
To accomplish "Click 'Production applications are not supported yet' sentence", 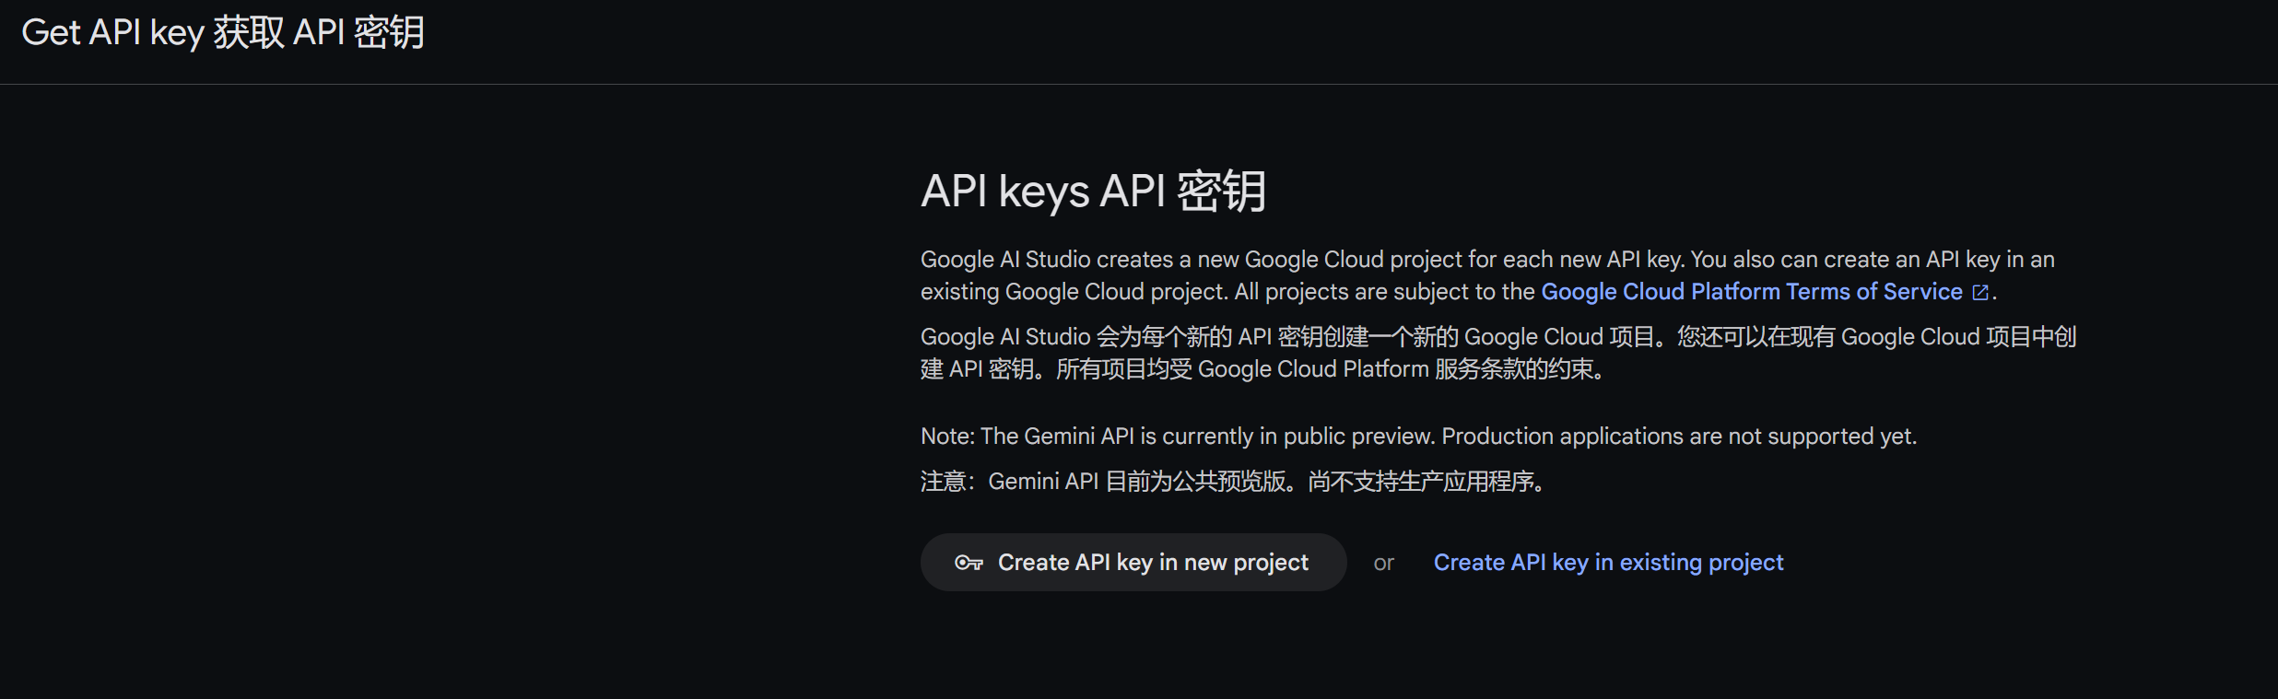I will (1679, 437).
